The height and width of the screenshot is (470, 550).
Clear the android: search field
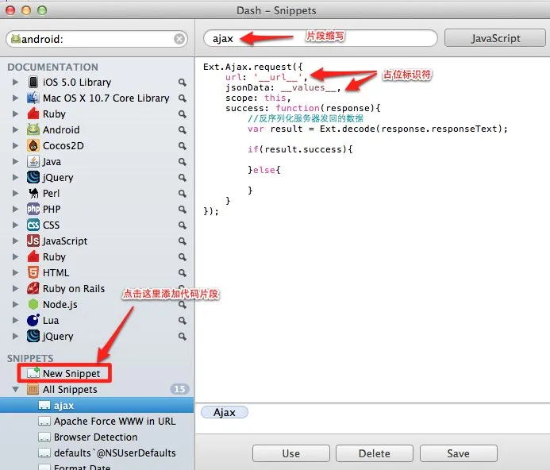pyautogui.click(x=179, y=39)
